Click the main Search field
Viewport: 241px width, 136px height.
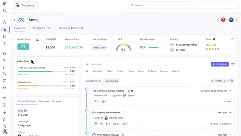[183, 5]
